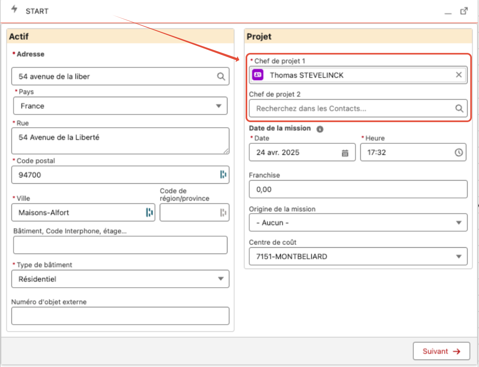Click the Chef de projet 1 label
The image size is (479, 367).
[280, 61]
